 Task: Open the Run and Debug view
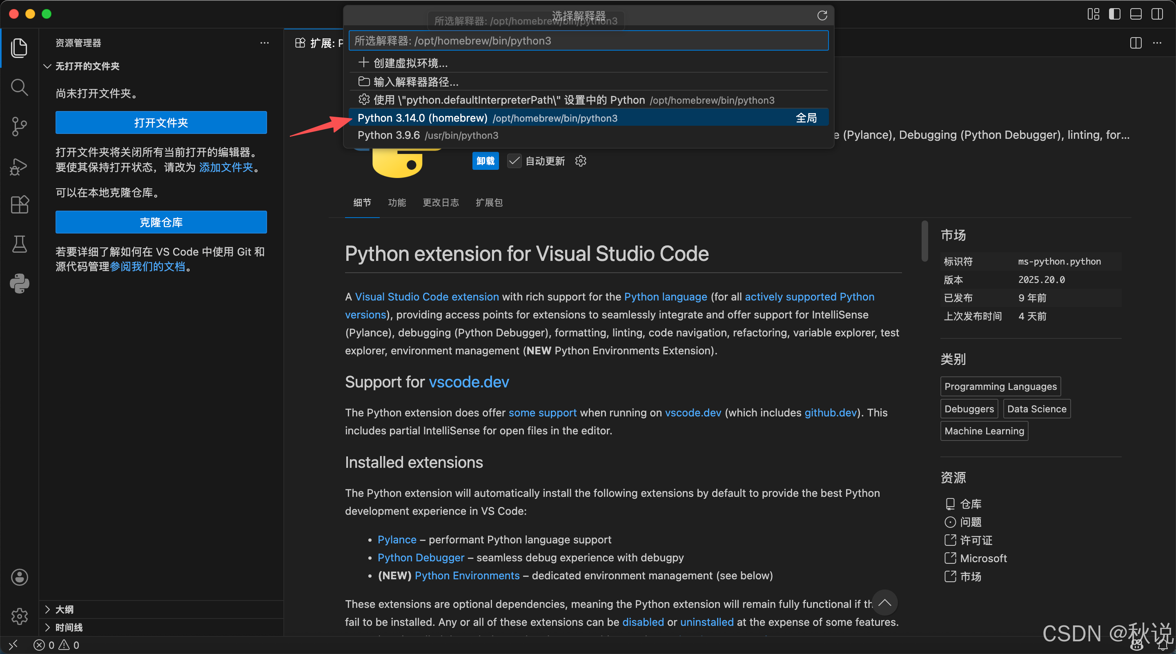point(19,166)
